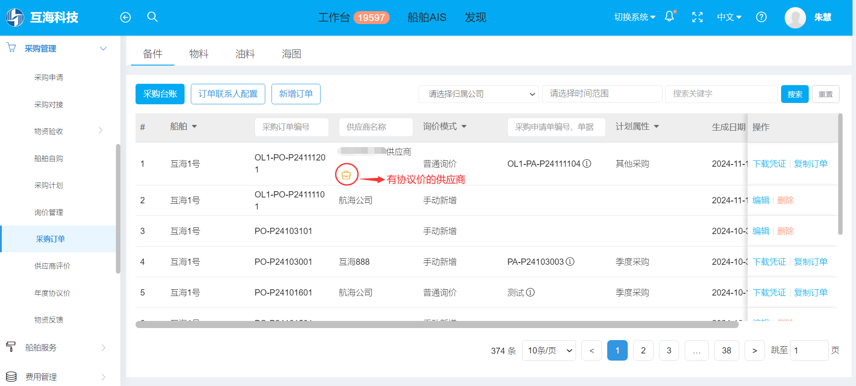Open notifications bell icon
This screenshot has height=386, width=856.
coord(670,16)
